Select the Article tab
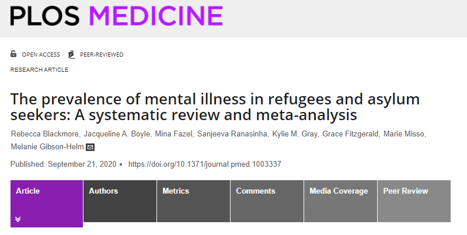The image size is (467, 235). [47, 204]
